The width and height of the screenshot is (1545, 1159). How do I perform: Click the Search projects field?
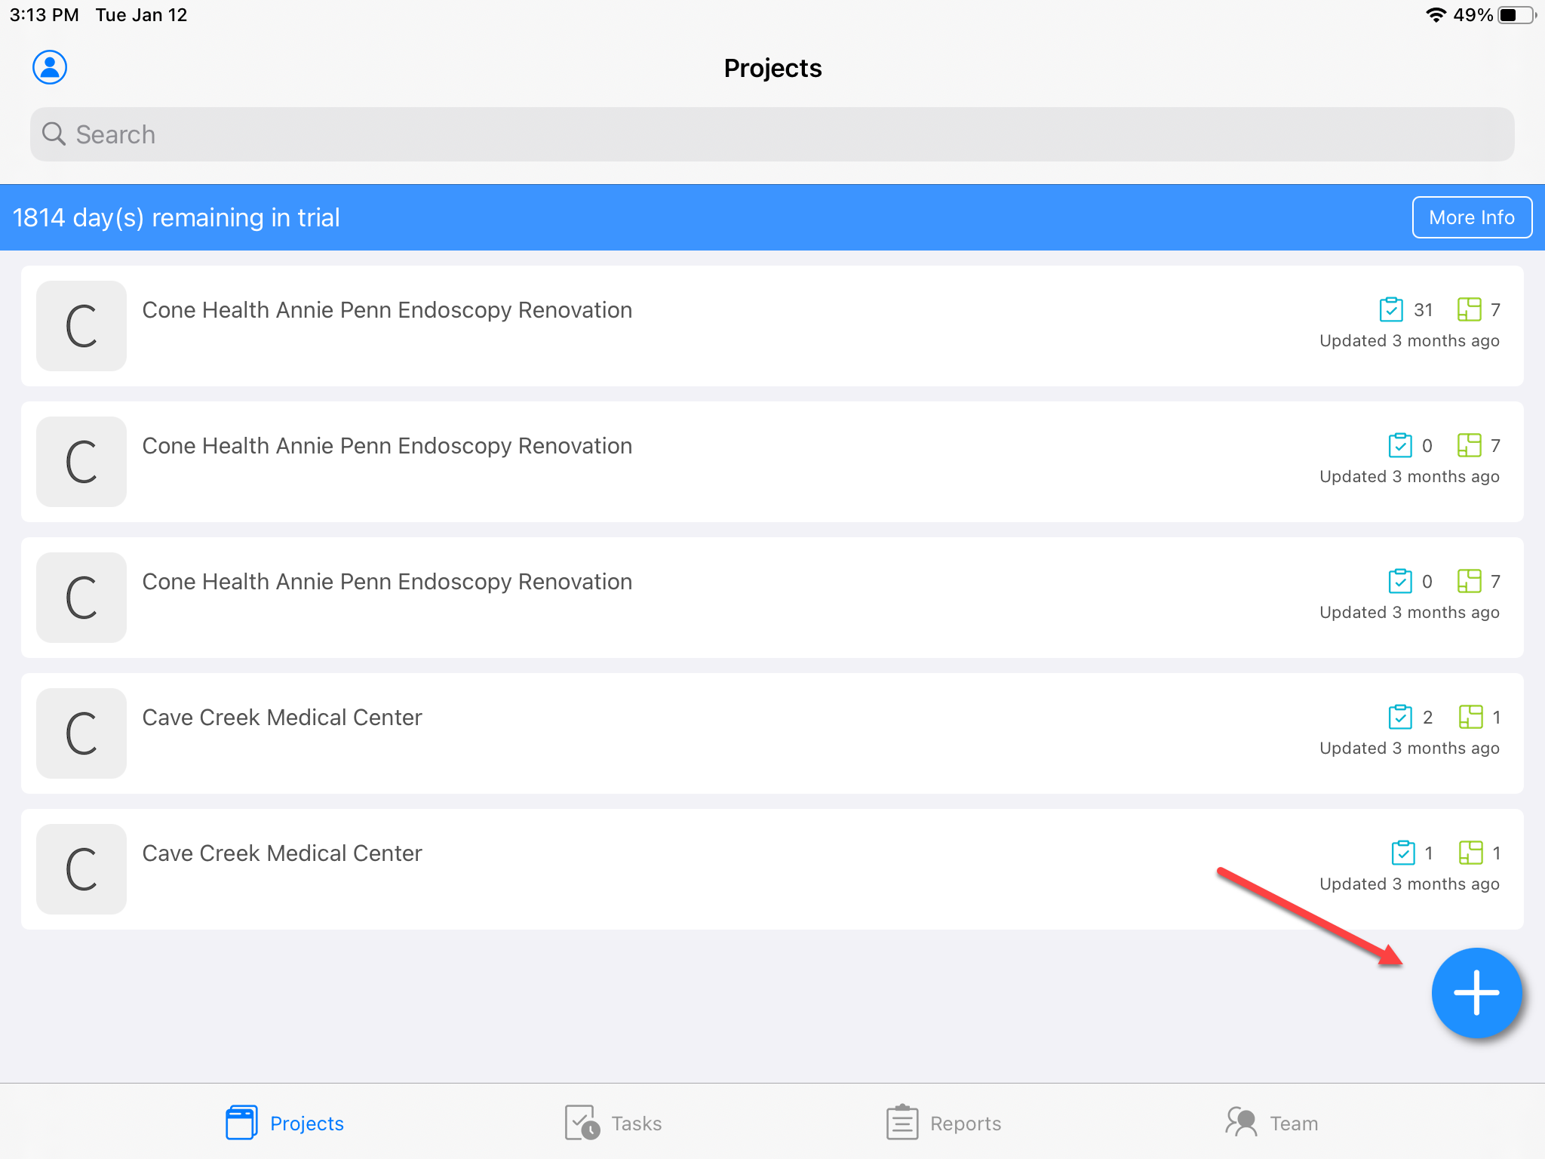tap(772, 134)
